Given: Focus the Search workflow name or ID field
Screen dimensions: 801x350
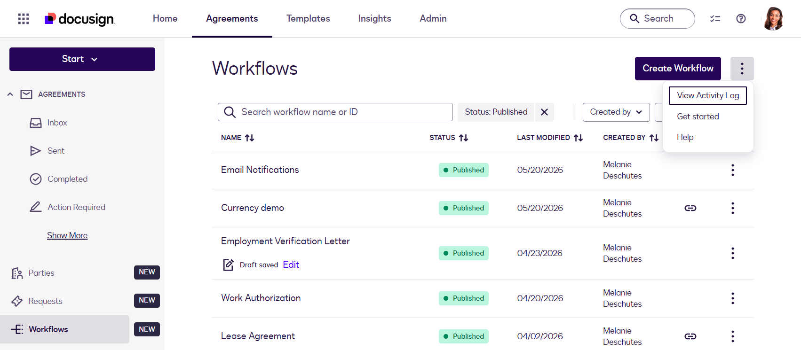Looking at the screenshot, I should coord(335,112).
